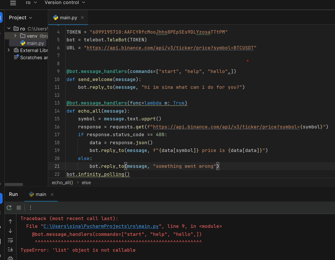The width and height of the screenshot is (335, 260).
Task: Expand the External Libraries node
Action: (x=9, y=50)
